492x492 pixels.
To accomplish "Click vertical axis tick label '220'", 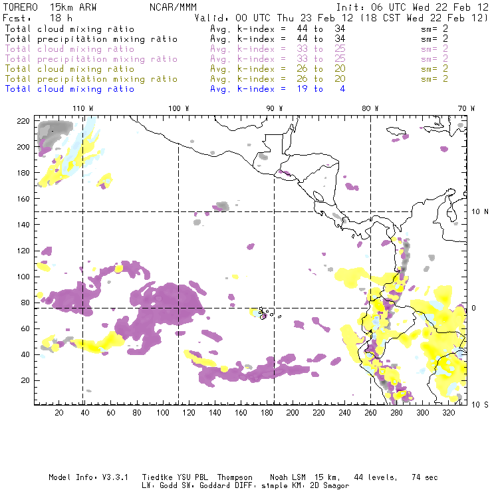I will (23, 121).
